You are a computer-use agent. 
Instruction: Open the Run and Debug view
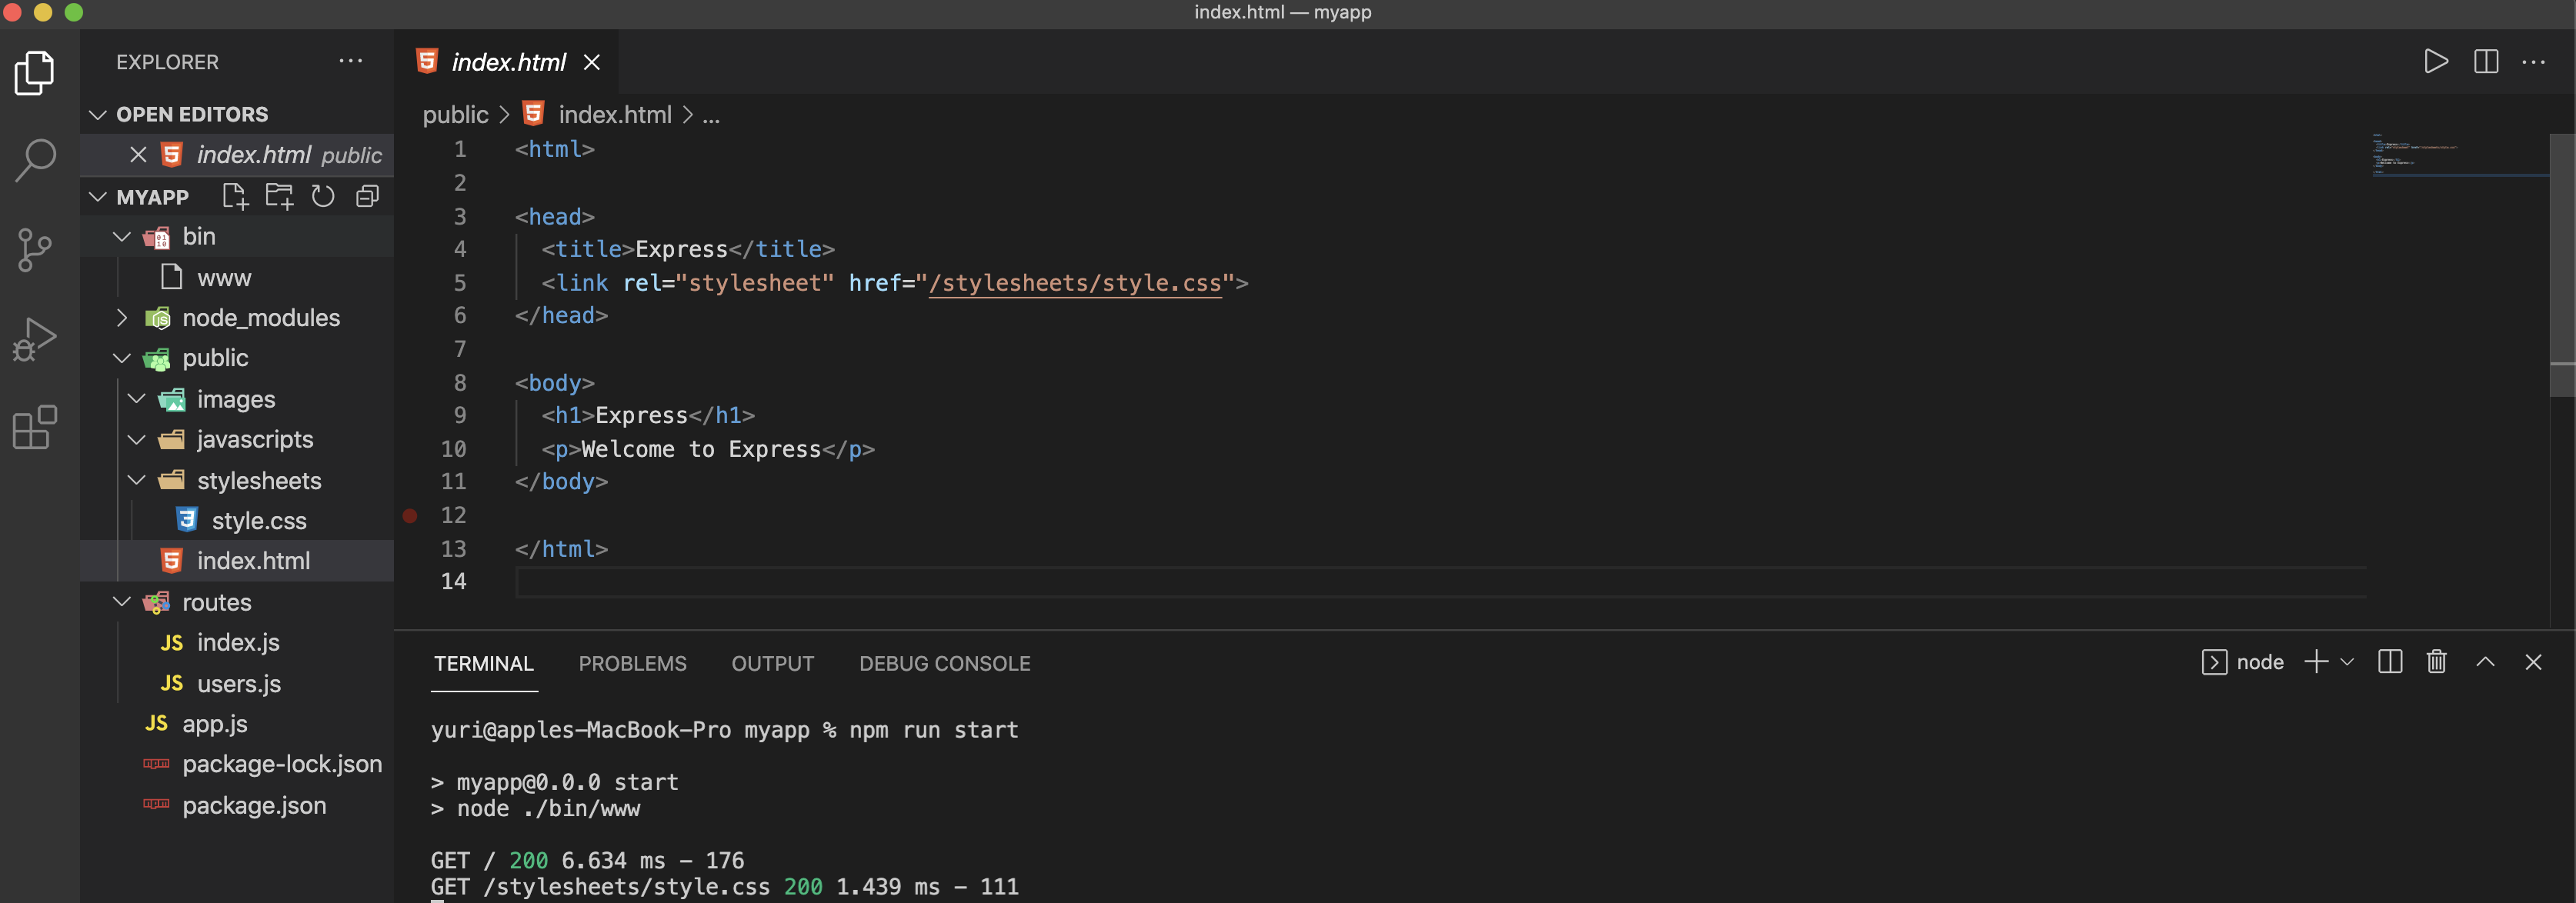(x=35, y=339)
